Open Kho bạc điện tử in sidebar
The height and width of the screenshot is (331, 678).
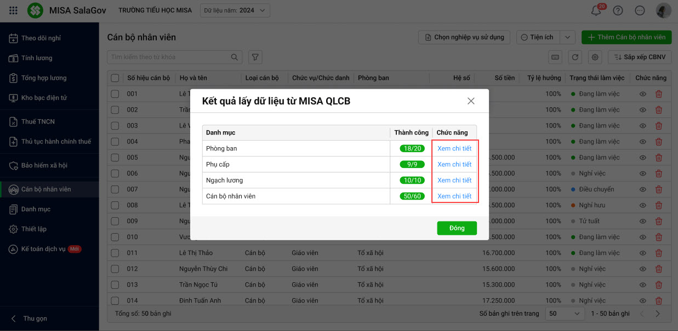pos(49,98)
